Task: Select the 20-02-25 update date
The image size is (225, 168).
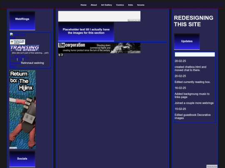Action: coord(180,76)
